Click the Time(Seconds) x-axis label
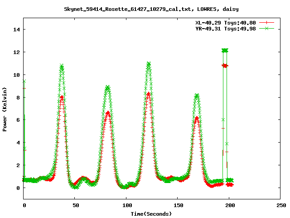The width and height of the screenshot is (290, 218). coord(151,213)
